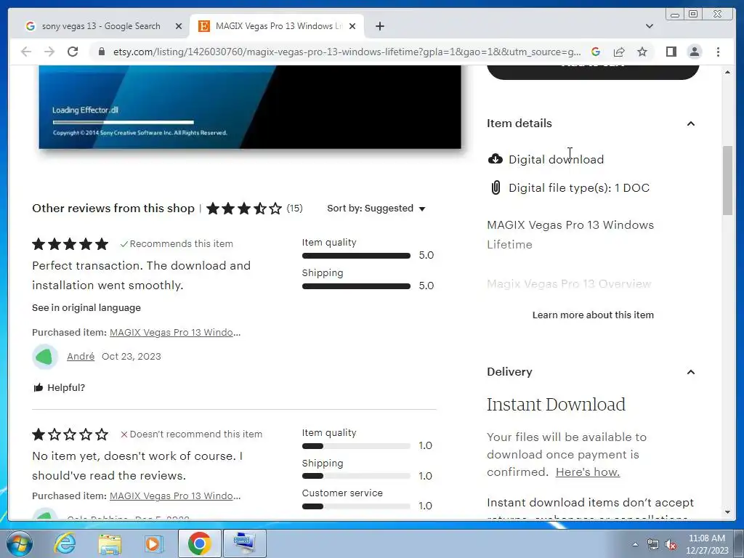Open the Here's how link
Image resolution: width=744 pixels, height=558 pixels.
[x=587, y=472]
